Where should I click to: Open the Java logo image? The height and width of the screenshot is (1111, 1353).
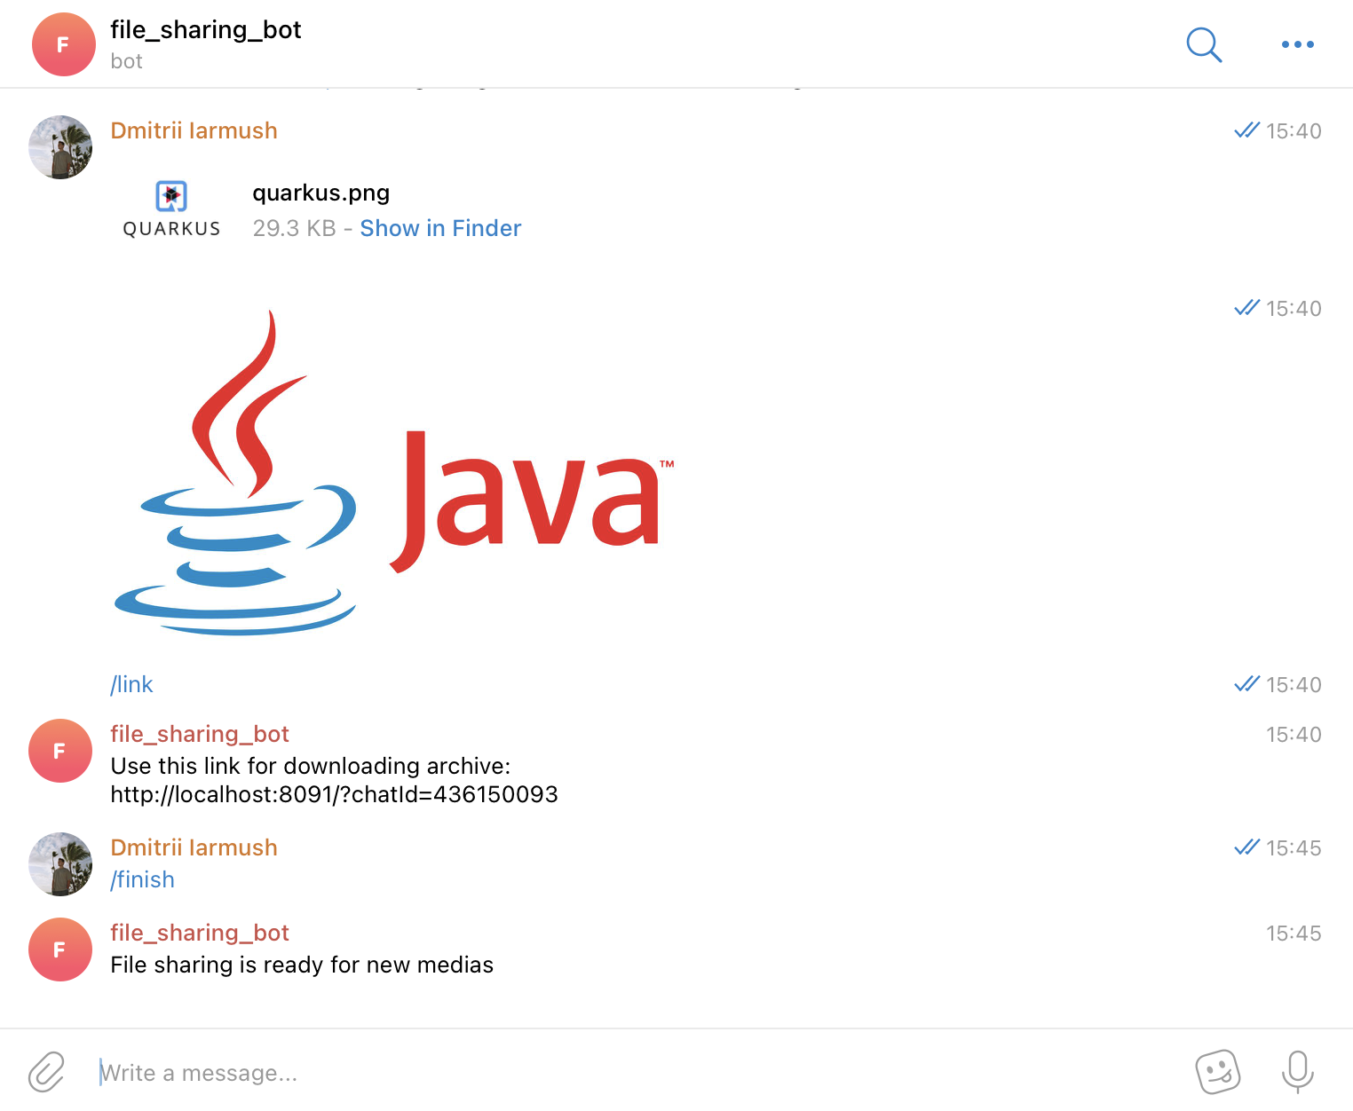(394, 472)
